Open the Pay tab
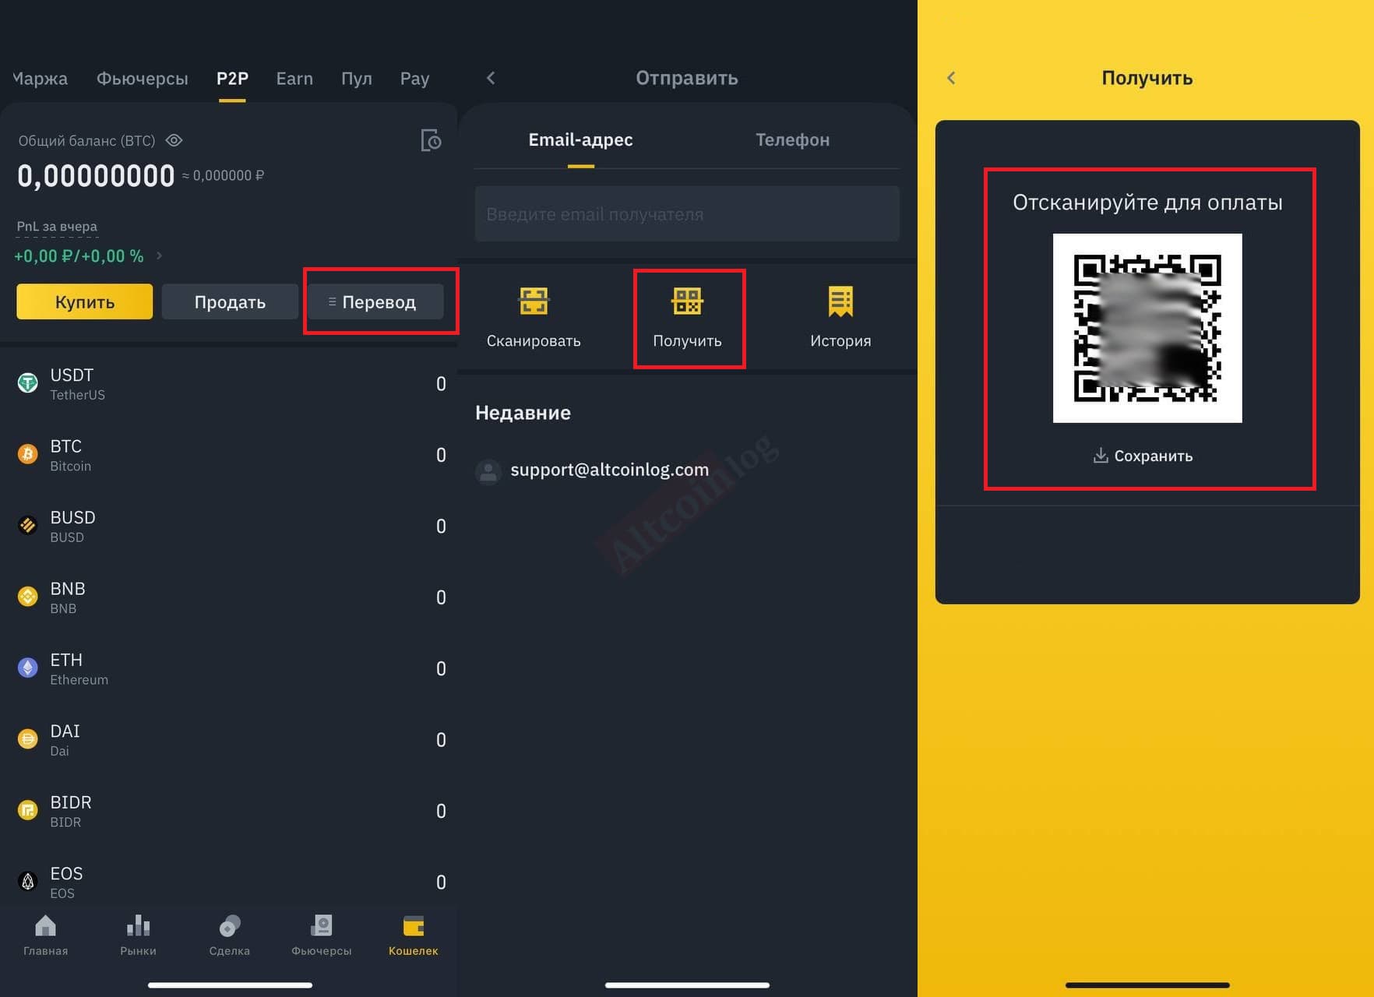Screen dimensions: 1374x997 point(414,79)
